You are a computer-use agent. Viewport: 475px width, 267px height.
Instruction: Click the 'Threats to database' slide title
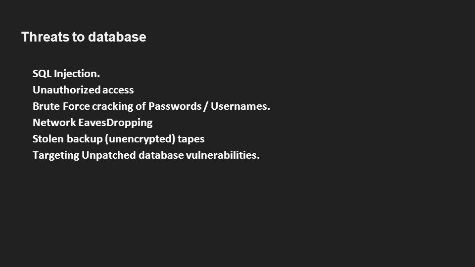tap(84, 37)
